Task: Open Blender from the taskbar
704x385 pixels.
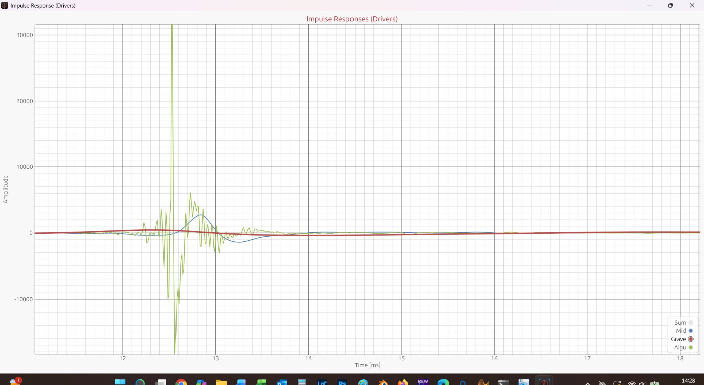Action: (x=383, y=382)
